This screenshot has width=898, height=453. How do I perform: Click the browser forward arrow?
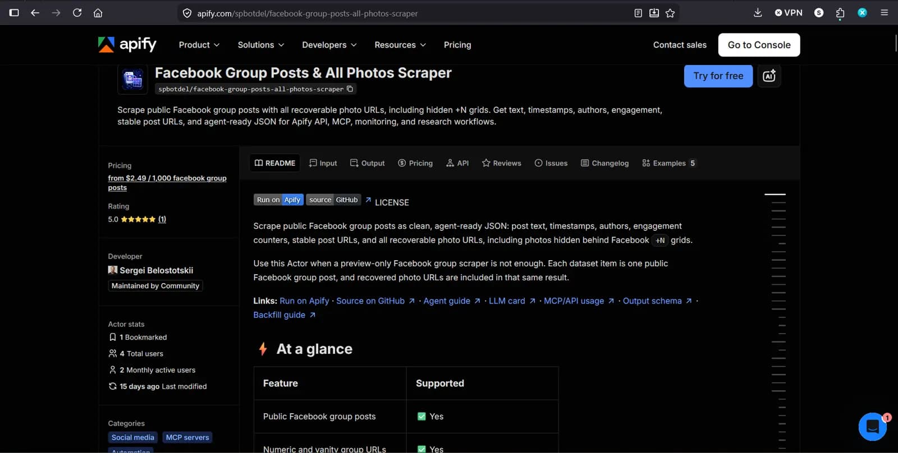coord(56,13)
